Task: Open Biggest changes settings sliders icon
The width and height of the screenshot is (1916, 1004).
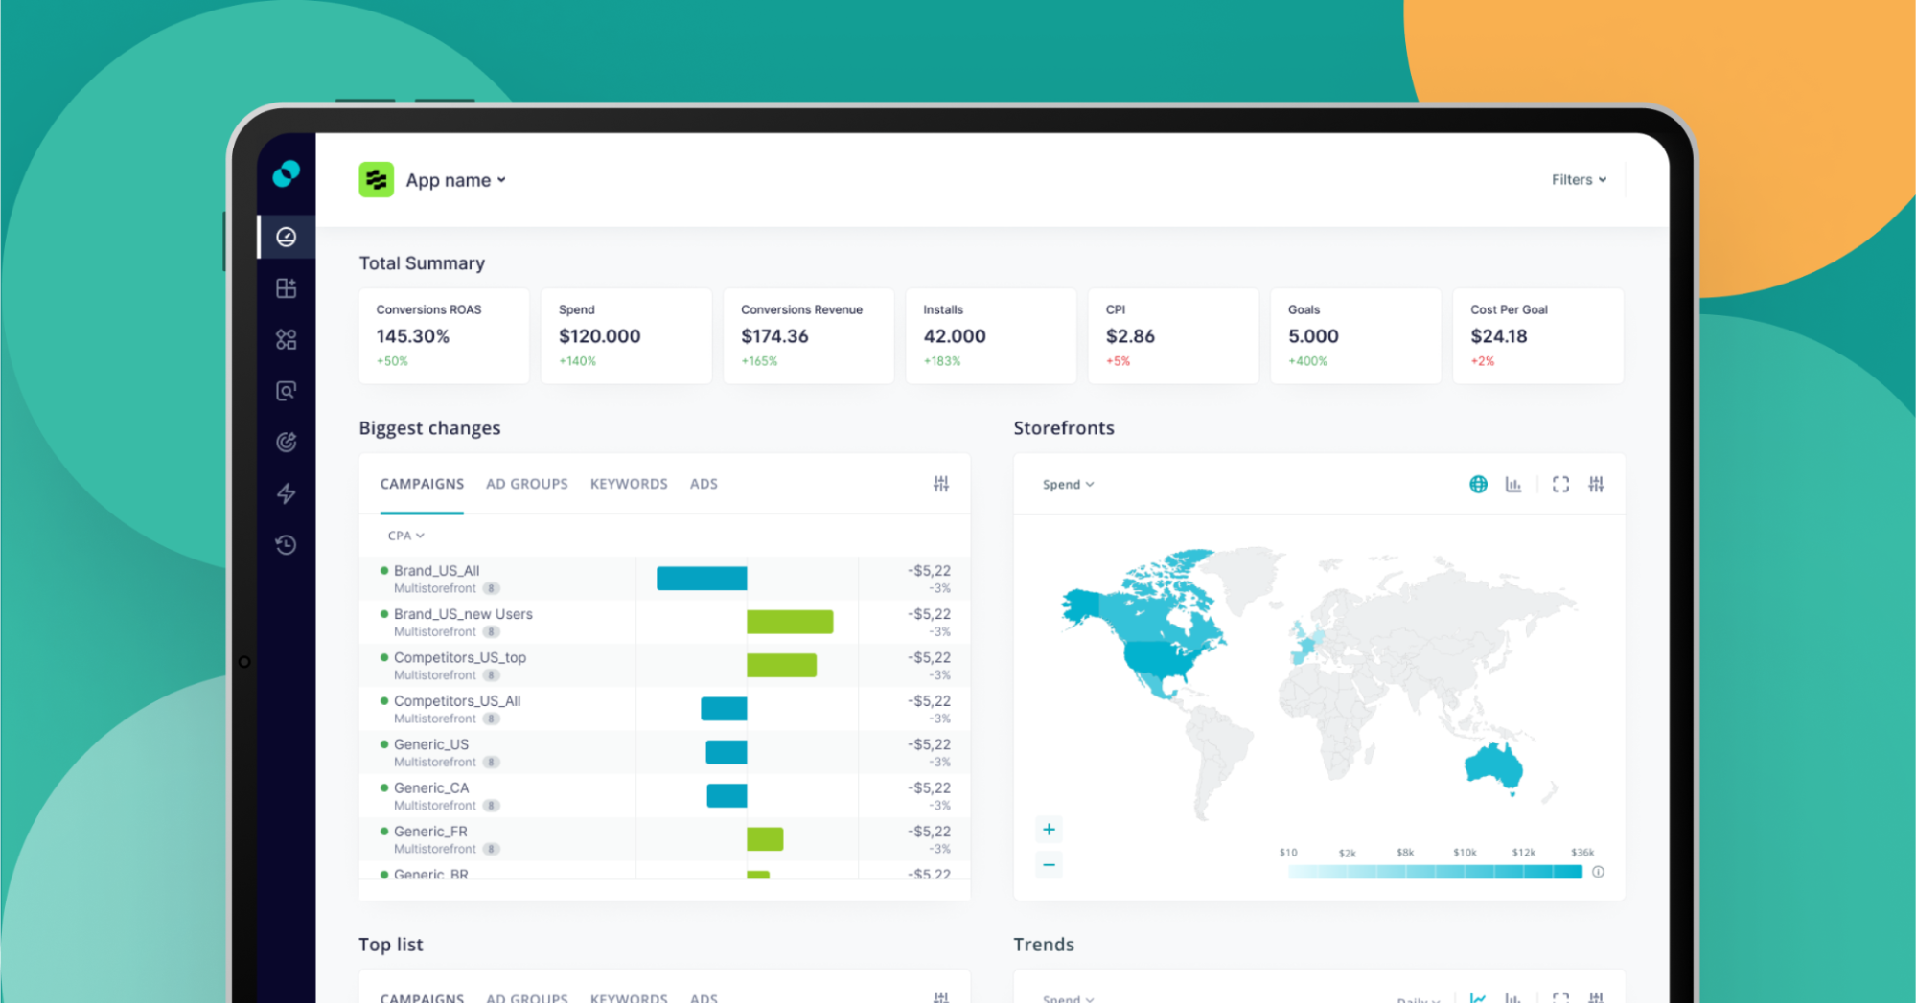Action: pyautogui.click(x=941, y=484)
